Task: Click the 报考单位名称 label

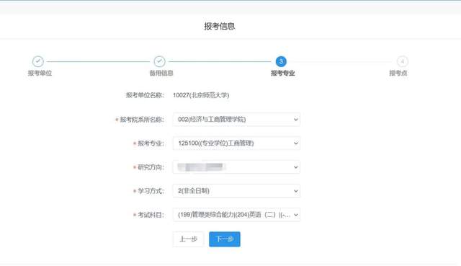Action: click(145, 95)
